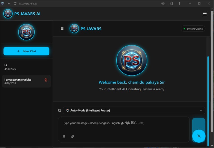Delete the "i ama pahan shaluka" chat
The height and width of the screenshot is (148, 214).
[46, 80]
